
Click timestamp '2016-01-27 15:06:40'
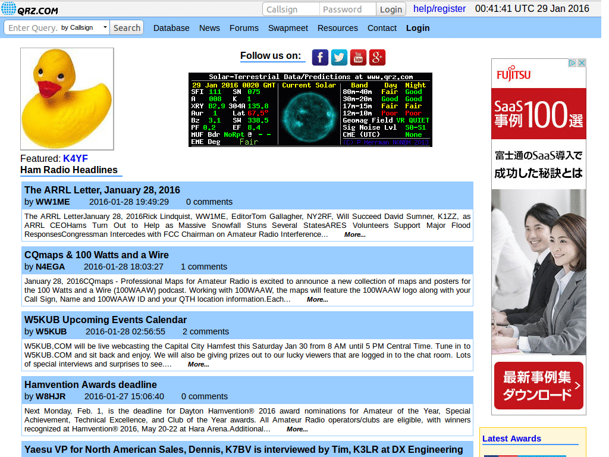click(x=124, y=397)
